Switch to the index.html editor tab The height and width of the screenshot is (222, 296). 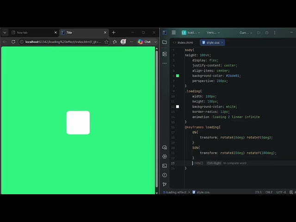pyautogui.click(x=183, y=43)
